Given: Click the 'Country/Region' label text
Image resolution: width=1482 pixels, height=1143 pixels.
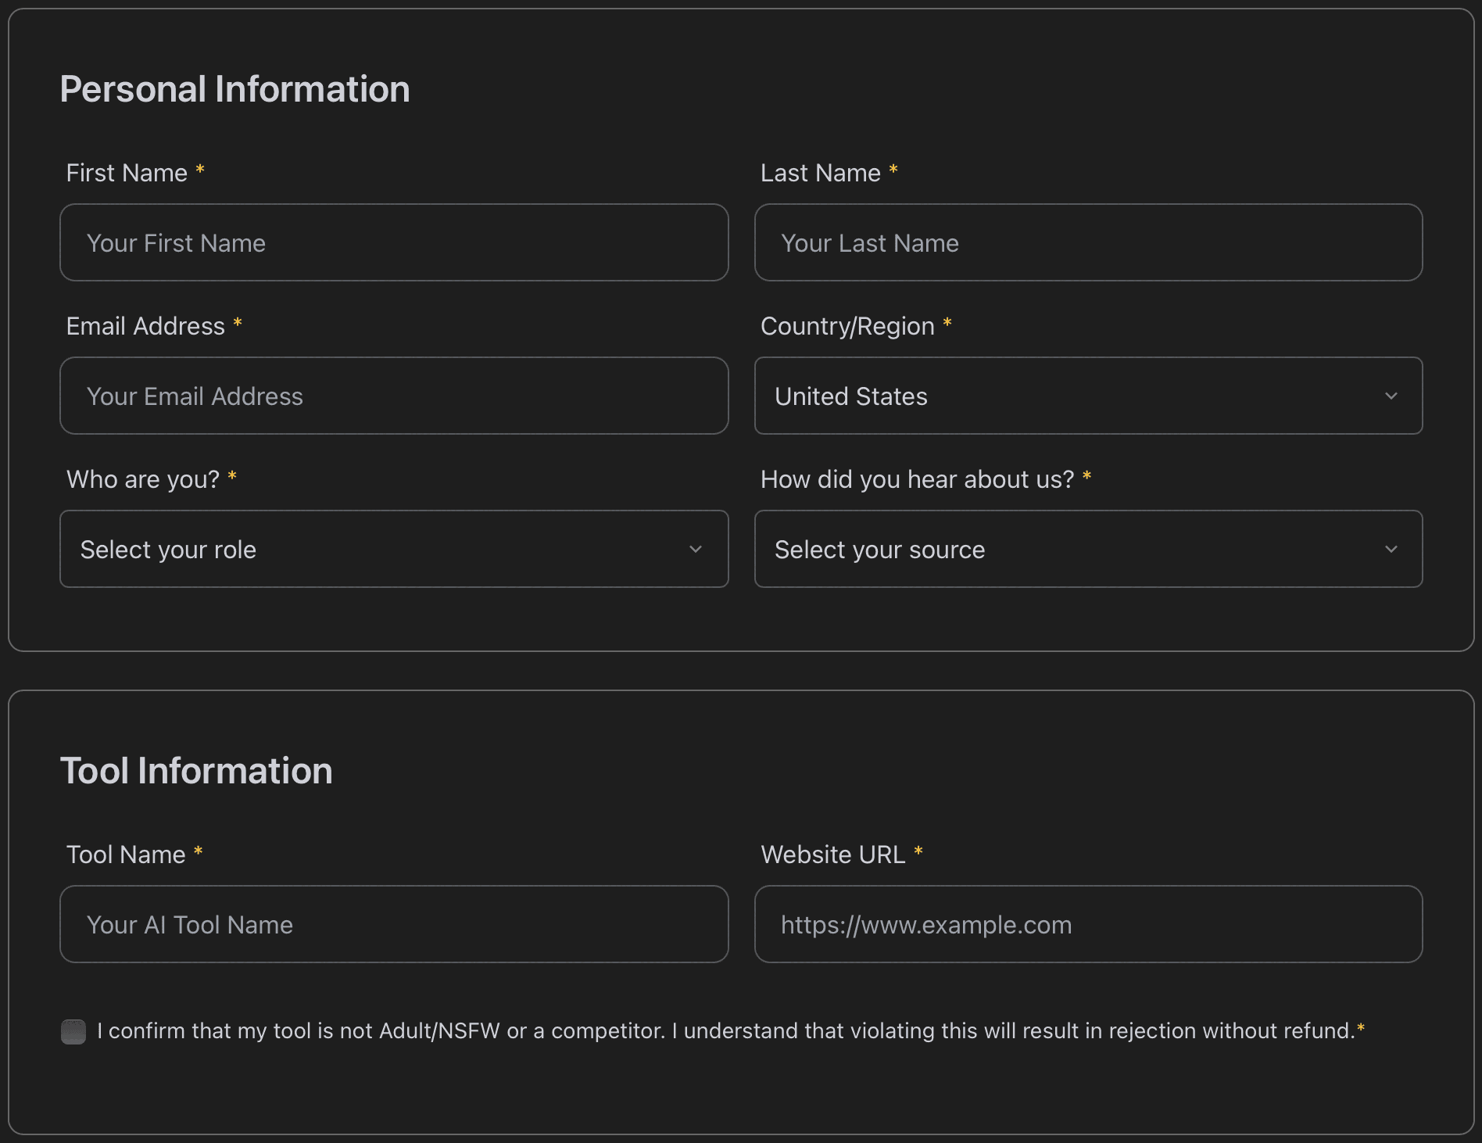Looking at the screenshot, I should (x=847, y=326).
